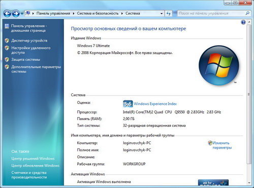
Task: Click the heading Просмотр основных сведений о вашем компьютере
Action: (x=129, y=28)
